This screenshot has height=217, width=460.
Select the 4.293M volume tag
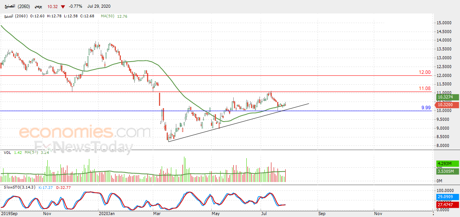447,163
